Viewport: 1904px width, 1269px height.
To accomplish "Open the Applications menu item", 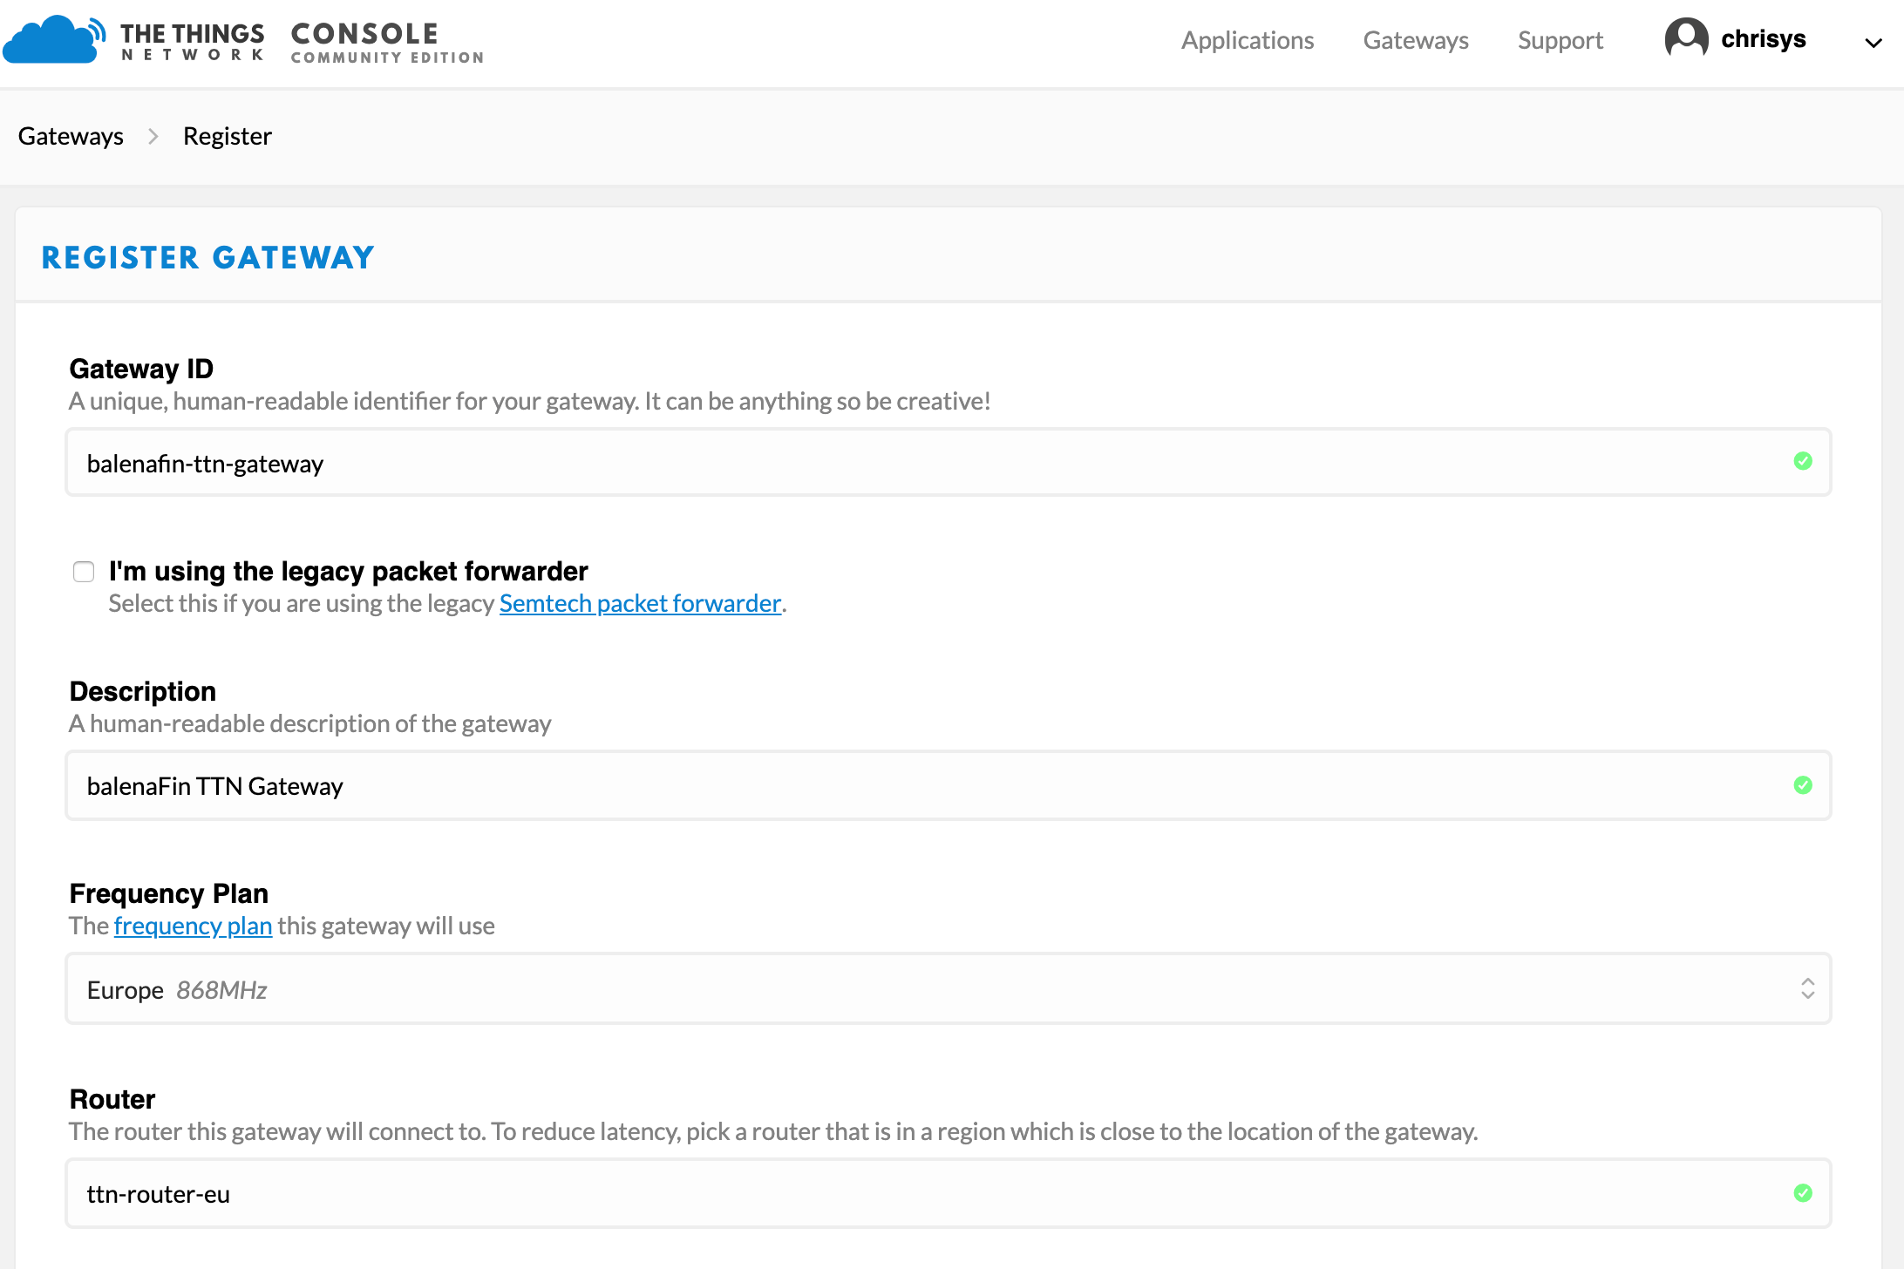I will pyautogui.click(x=1247, y=40).
